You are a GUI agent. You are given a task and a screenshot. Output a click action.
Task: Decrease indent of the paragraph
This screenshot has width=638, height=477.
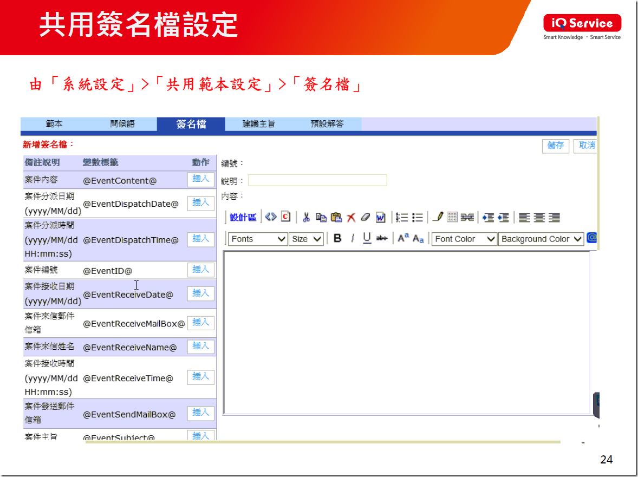pyautogui.click(x=503, y=218)
